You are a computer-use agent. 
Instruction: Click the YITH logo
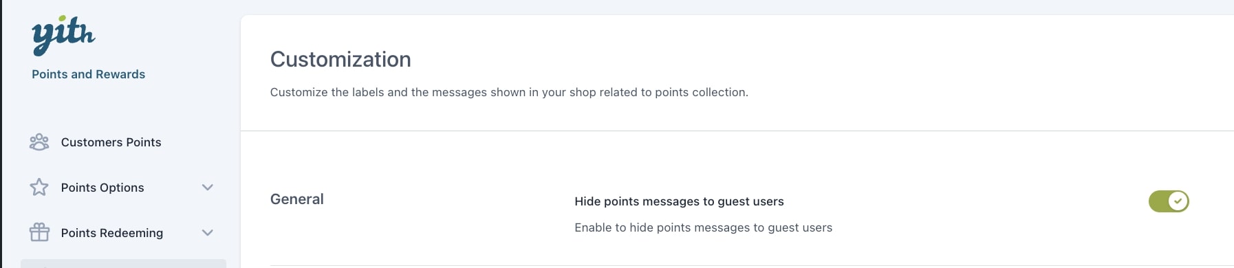point(63,35)
